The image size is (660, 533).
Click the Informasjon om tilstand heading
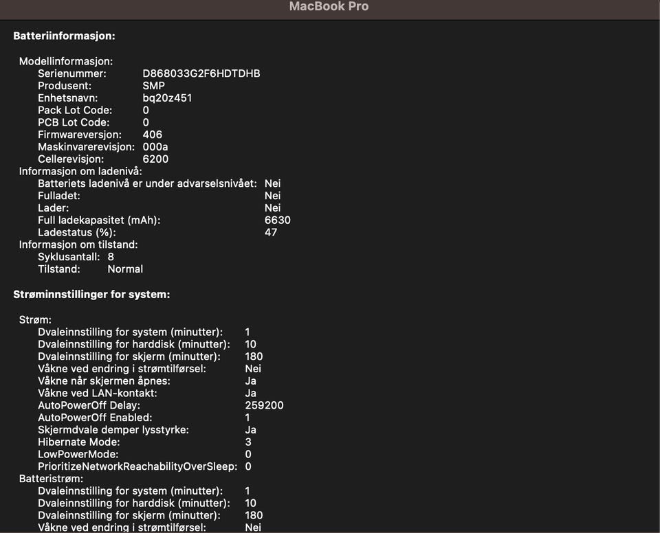pyautogui.click(x=78, y=245)
